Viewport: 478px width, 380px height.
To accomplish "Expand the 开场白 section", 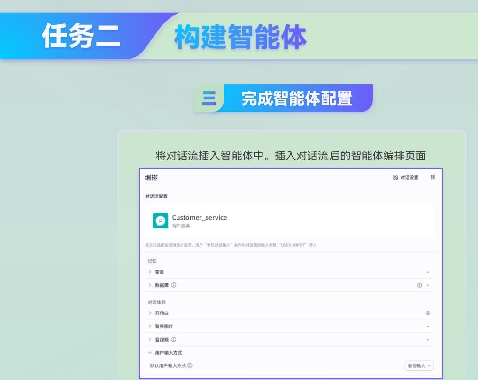I will [x=150, y=313].
